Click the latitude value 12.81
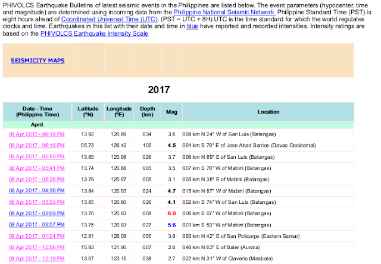Image resolution: width=381 pixels, height=264 pixels. [88, 236]
